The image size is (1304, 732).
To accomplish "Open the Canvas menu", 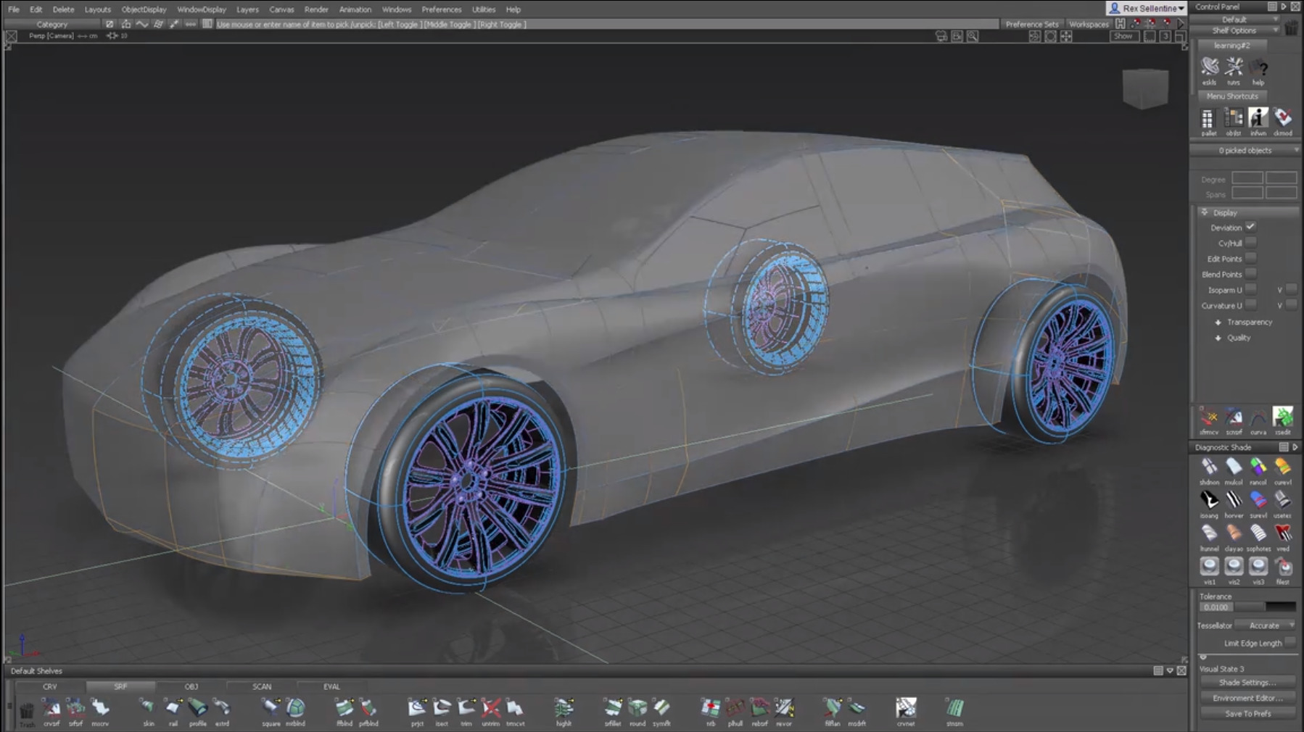I will coord(281,9).
